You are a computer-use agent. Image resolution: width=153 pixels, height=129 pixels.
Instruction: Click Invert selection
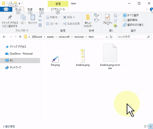coord(133,25)
